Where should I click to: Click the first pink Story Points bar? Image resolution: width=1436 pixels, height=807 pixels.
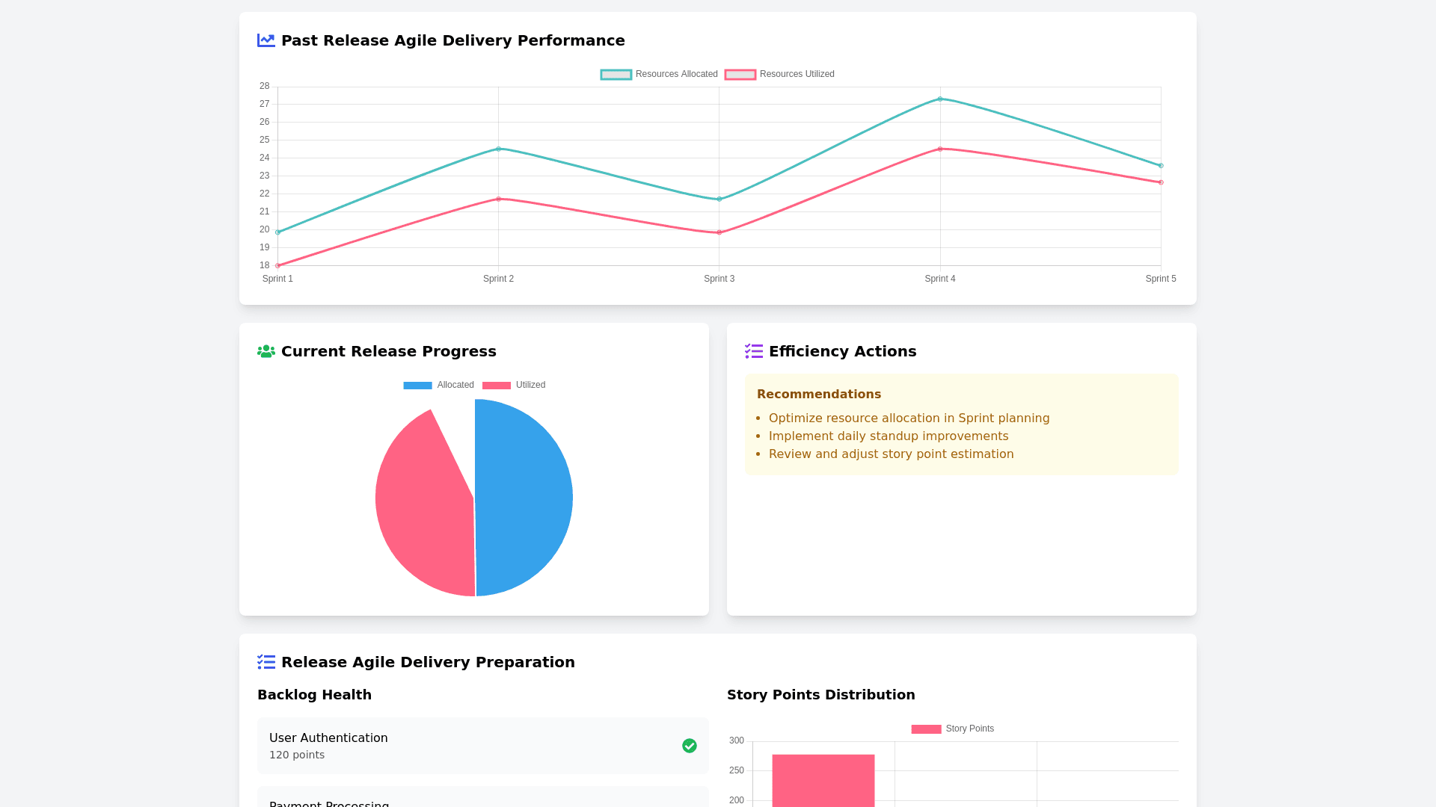823,781
